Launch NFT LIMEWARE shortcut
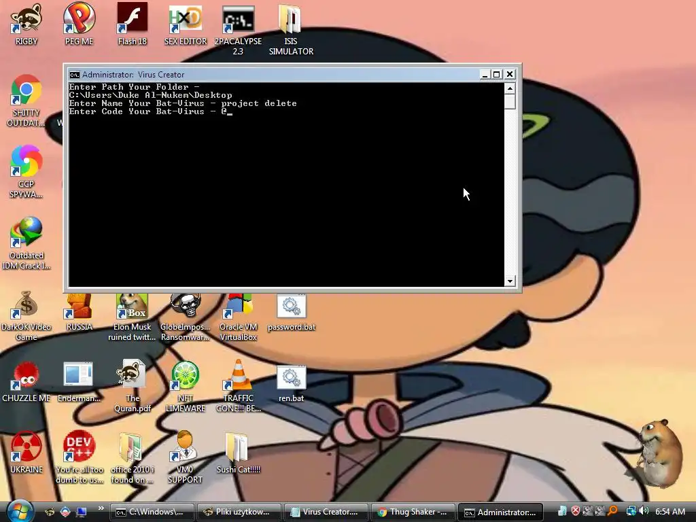Viewport: 696px width, 522px height. [x=185, y=386]
